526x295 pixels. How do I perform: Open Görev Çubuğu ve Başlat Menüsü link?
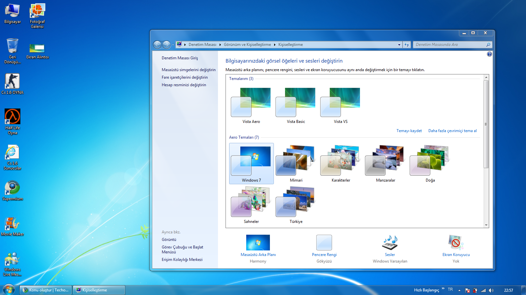(x=182, y=249)
